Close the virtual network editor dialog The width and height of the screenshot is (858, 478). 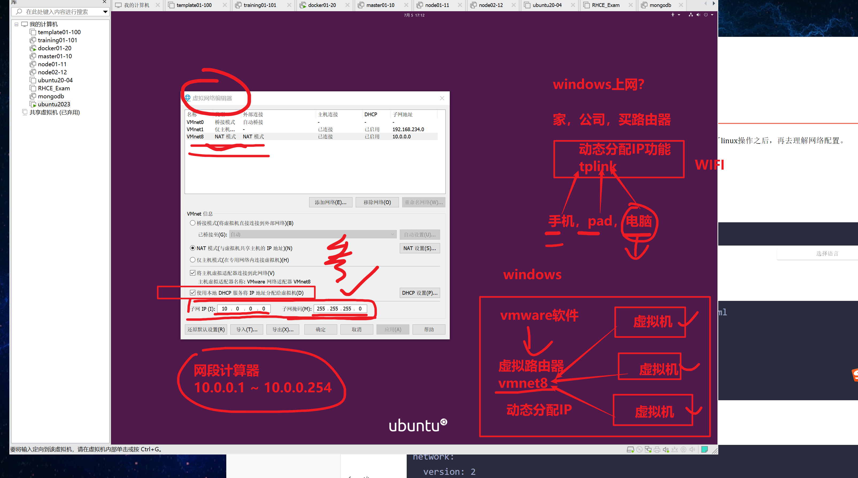click(x=442, y=98)
